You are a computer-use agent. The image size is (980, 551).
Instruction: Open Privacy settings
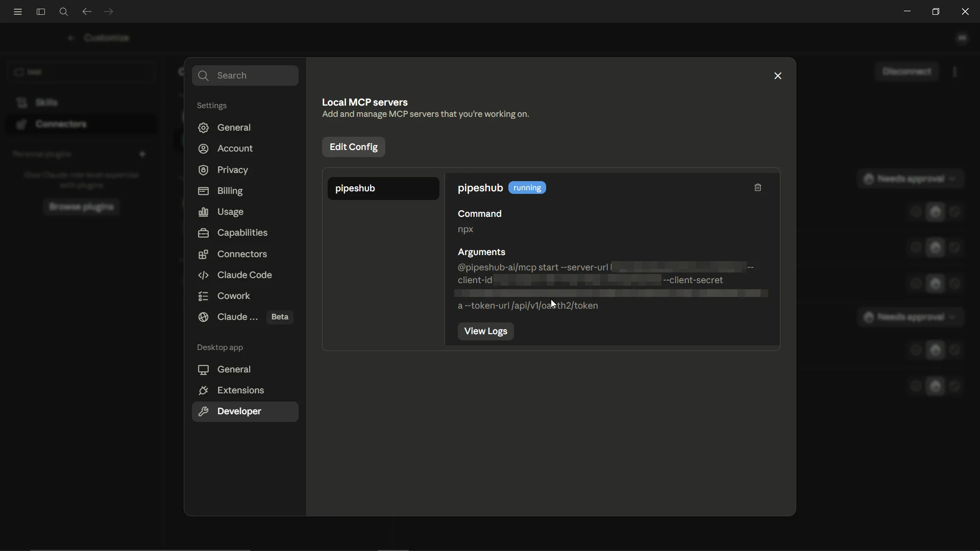click(x=245, y=170)
